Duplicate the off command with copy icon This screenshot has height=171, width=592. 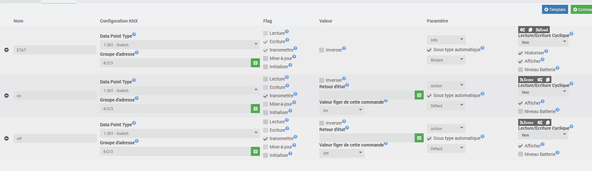[x=548, y=122]
